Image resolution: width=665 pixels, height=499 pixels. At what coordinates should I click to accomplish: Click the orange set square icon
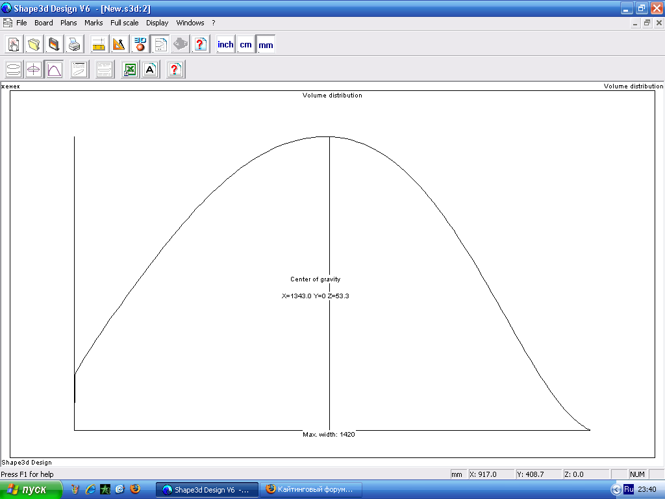(x=119, y=45)
